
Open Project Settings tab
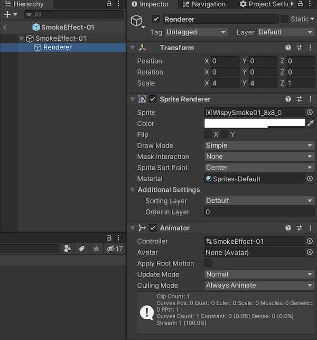coord(264,4)
